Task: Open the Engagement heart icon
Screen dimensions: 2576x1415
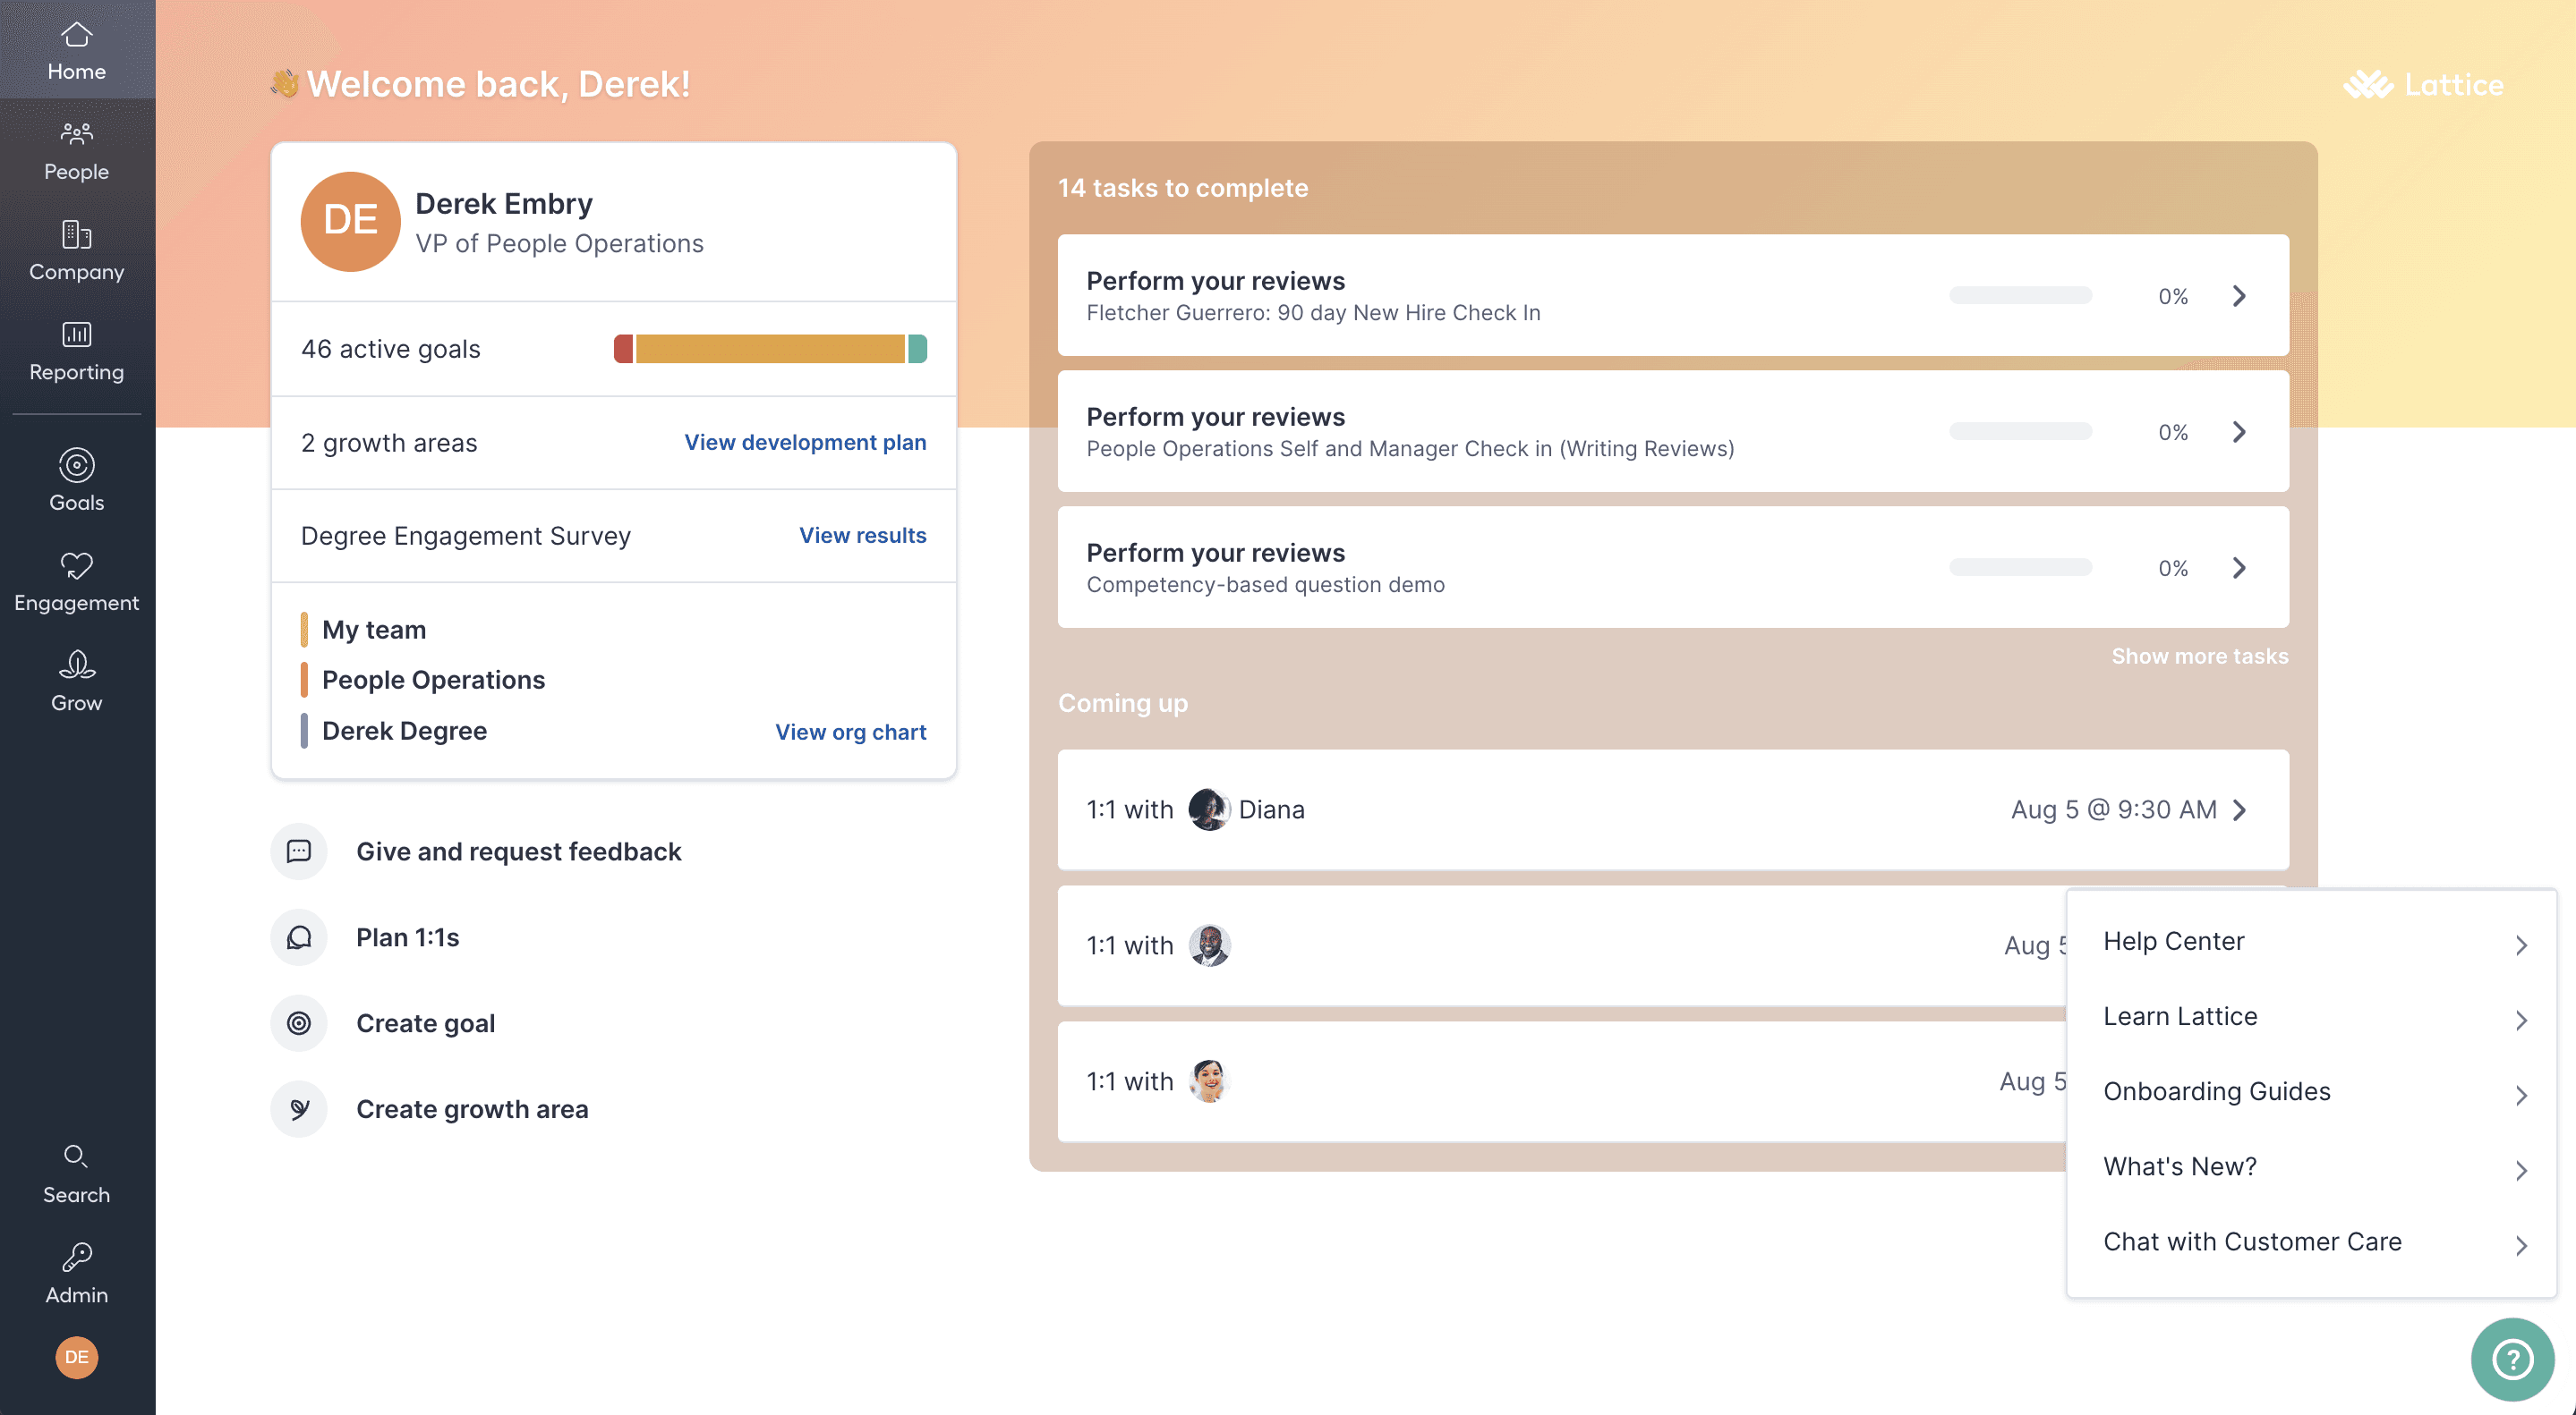Action: (x=76, y=566)
